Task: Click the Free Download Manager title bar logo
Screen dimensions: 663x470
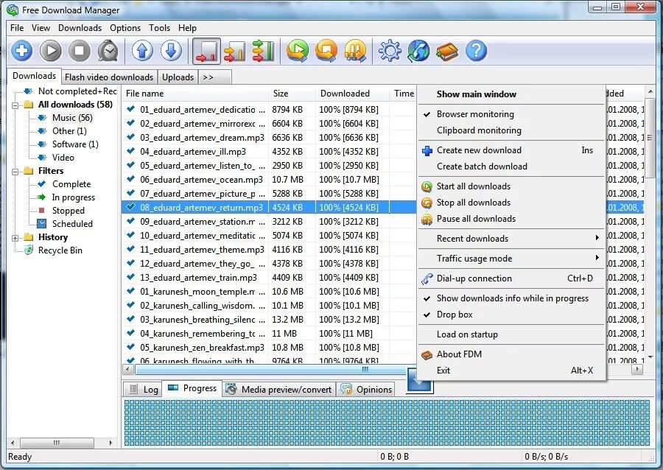Action: pos(13,10)
